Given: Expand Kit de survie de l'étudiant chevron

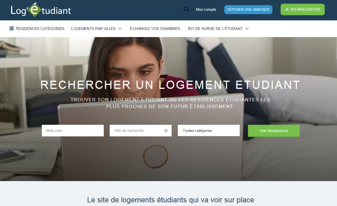Looking at the screenshot, I should point(247,29).
